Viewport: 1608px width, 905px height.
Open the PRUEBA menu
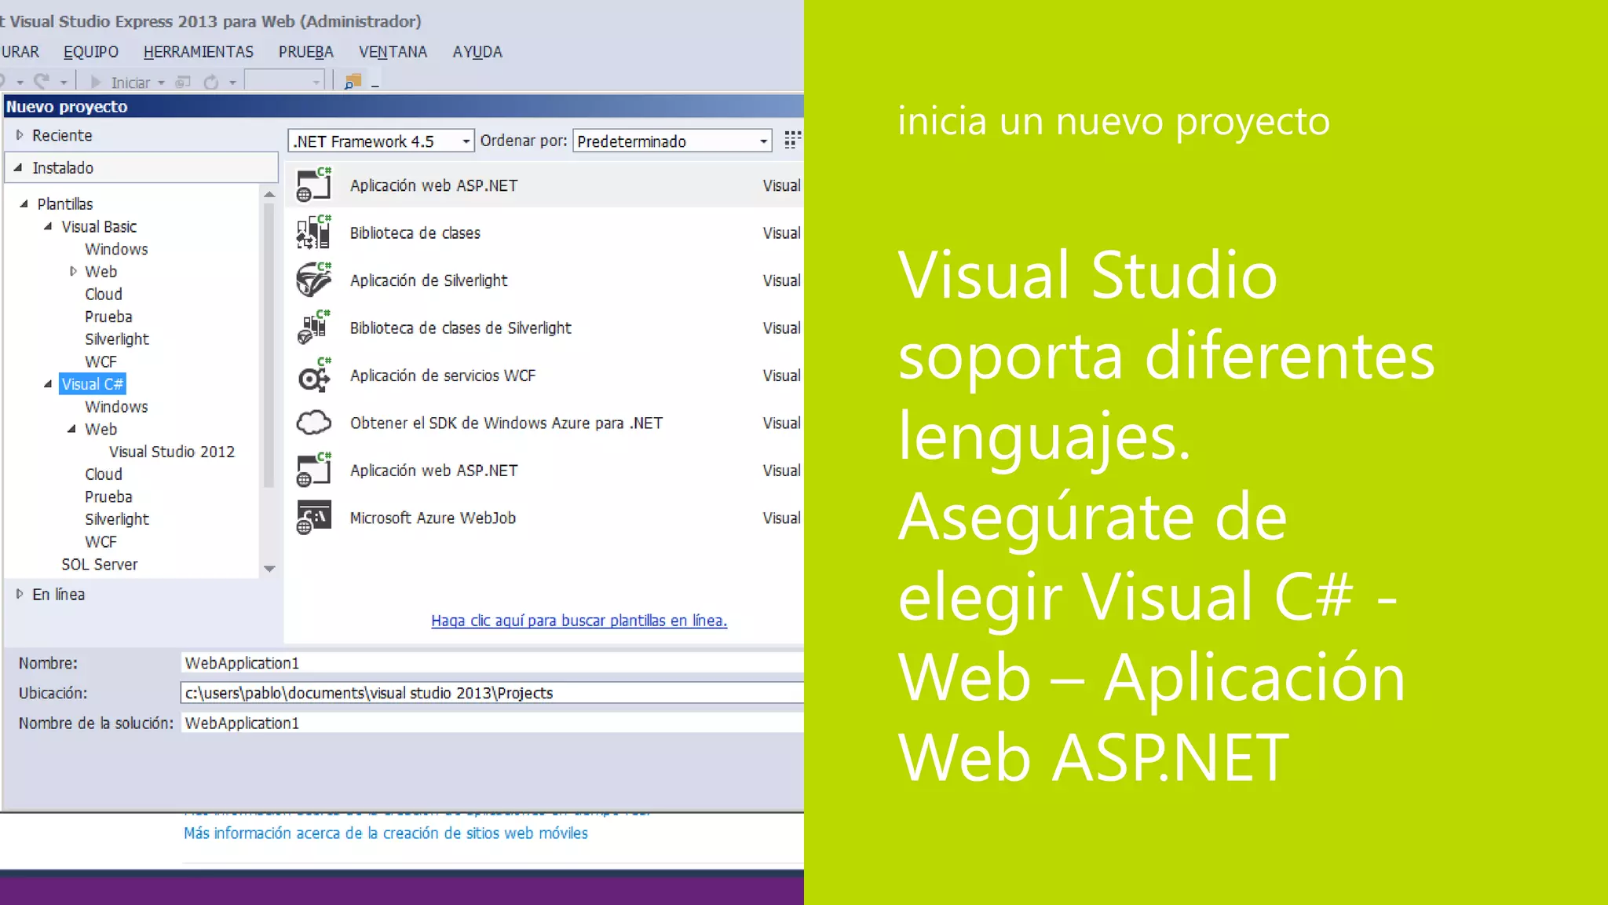[306, 52]
